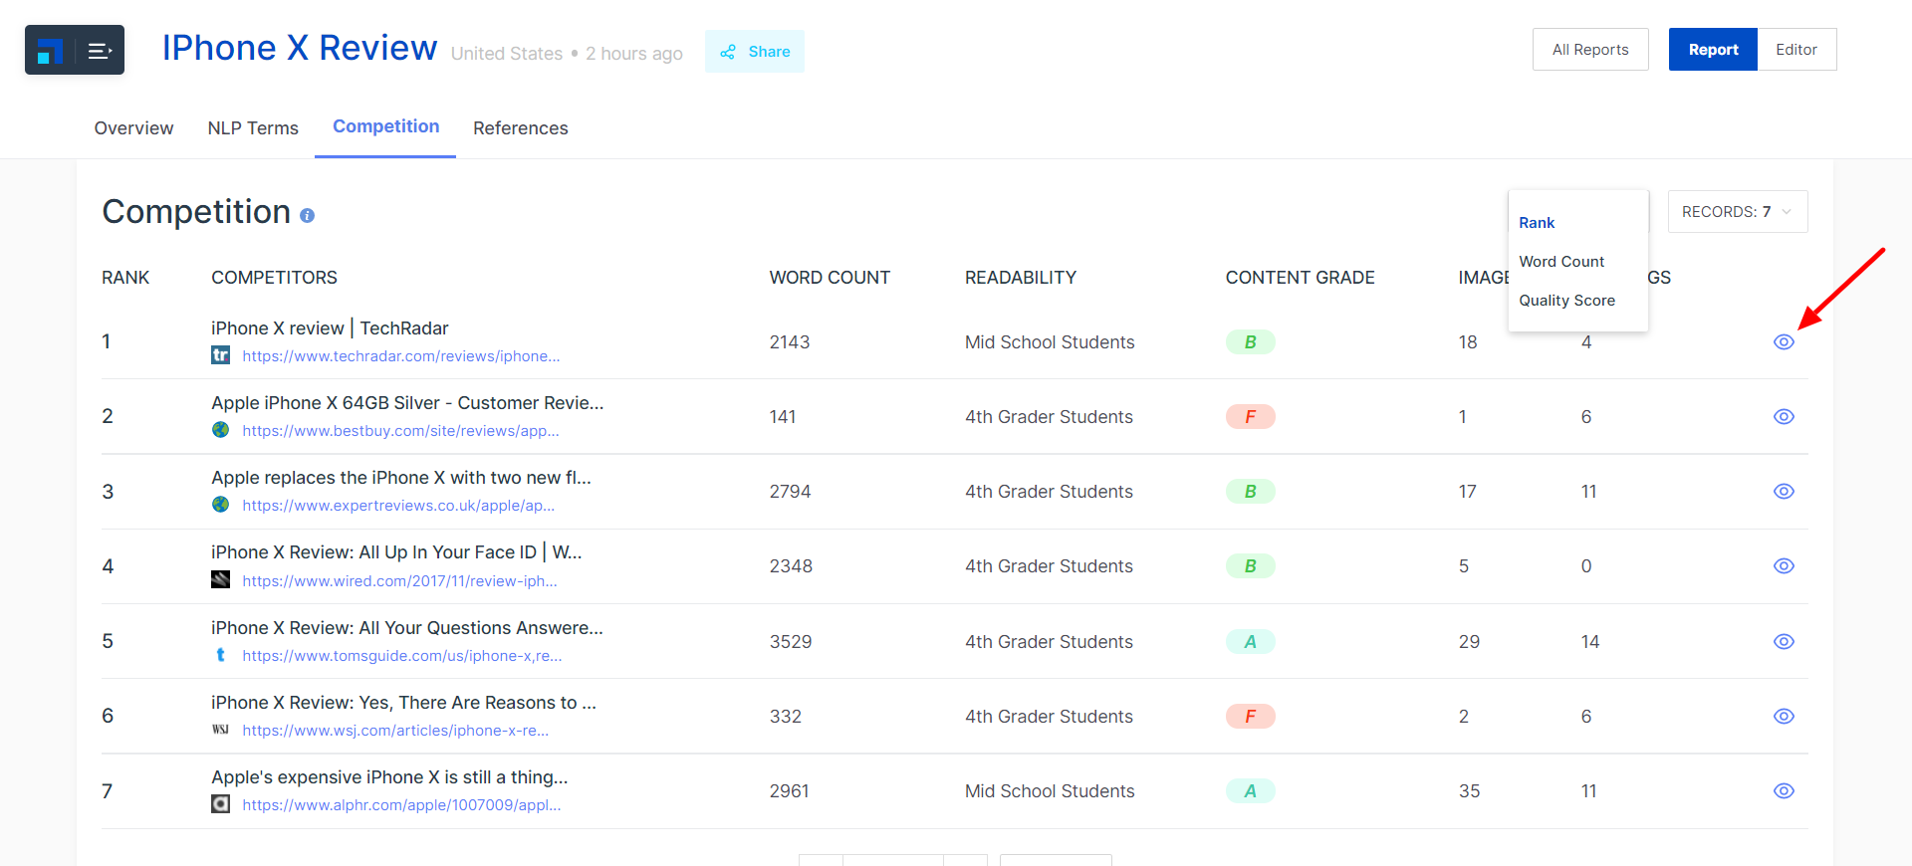This screenshot has width=1912, height=866.
Task: Toggle eye icon for Tom's Guide row
Action: tap(1784, 641)
